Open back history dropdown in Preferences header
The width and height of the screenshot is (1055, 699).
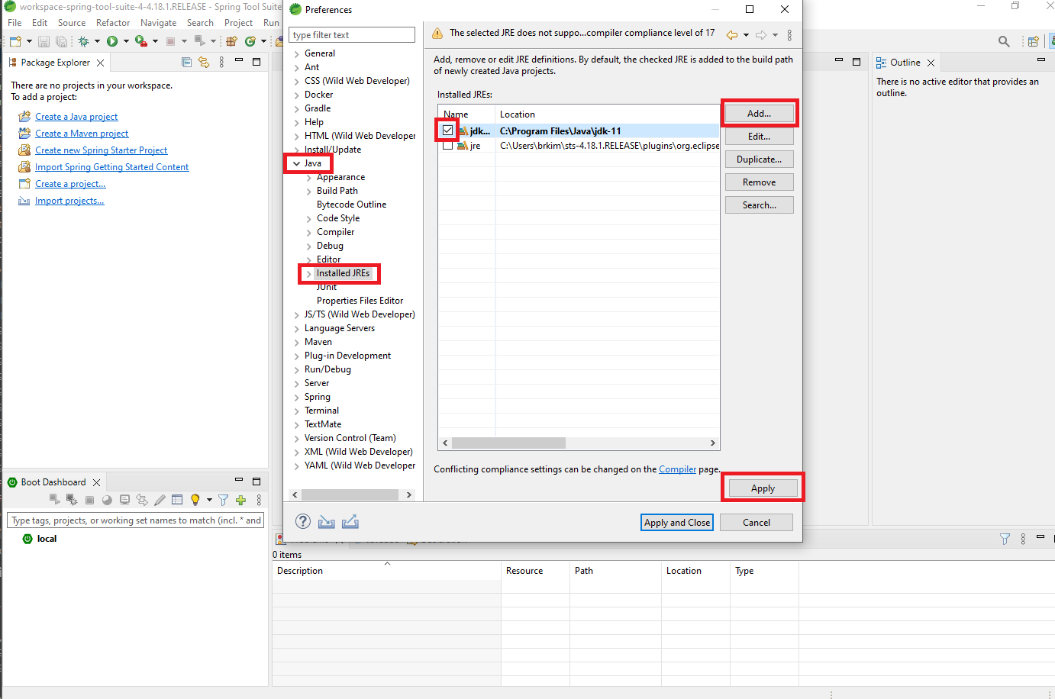(x=746, y=35)
